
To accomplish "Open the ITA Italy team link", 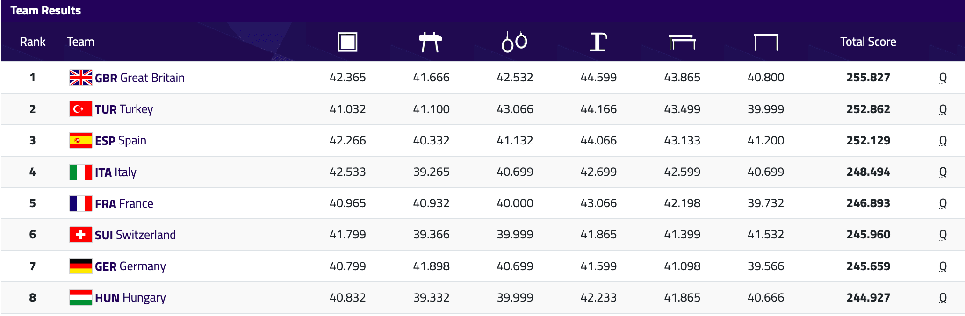I will pos(115,172).
